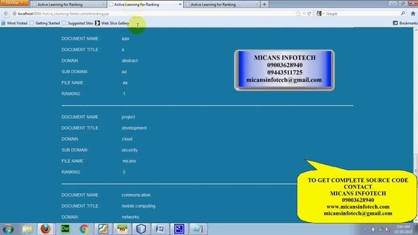Image resolution: width=418 pixels, height=235 pixels.
Task: Click the search magnifier icon
Action: [403, 13]
